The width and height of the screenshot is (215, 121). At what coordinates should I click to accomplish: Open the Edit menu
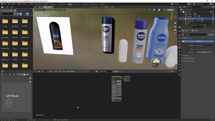pyautogui.click(x=9, y=4)
